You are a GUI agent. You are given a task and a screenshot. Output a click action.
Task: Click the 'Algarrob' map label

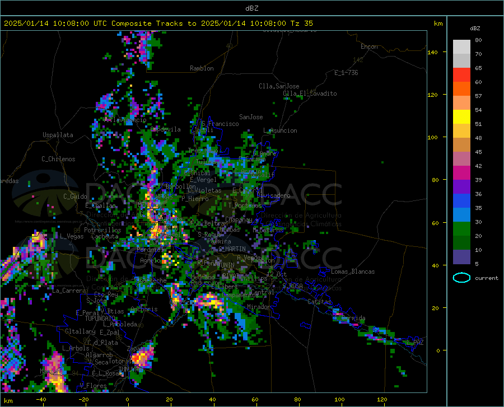pos(99,355)
